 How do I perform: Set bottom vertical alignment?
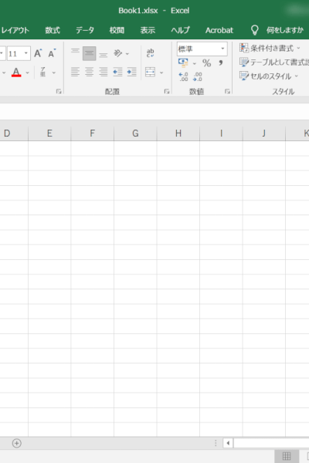tap(104, 53)
